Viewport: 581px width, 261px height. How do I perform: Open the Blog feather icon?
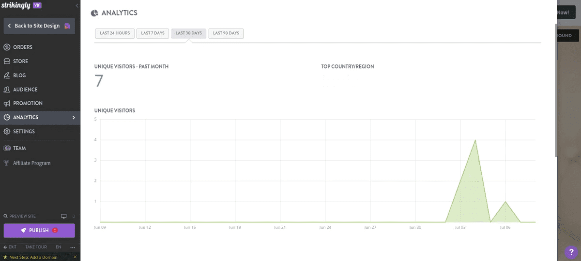coord(7,75)
